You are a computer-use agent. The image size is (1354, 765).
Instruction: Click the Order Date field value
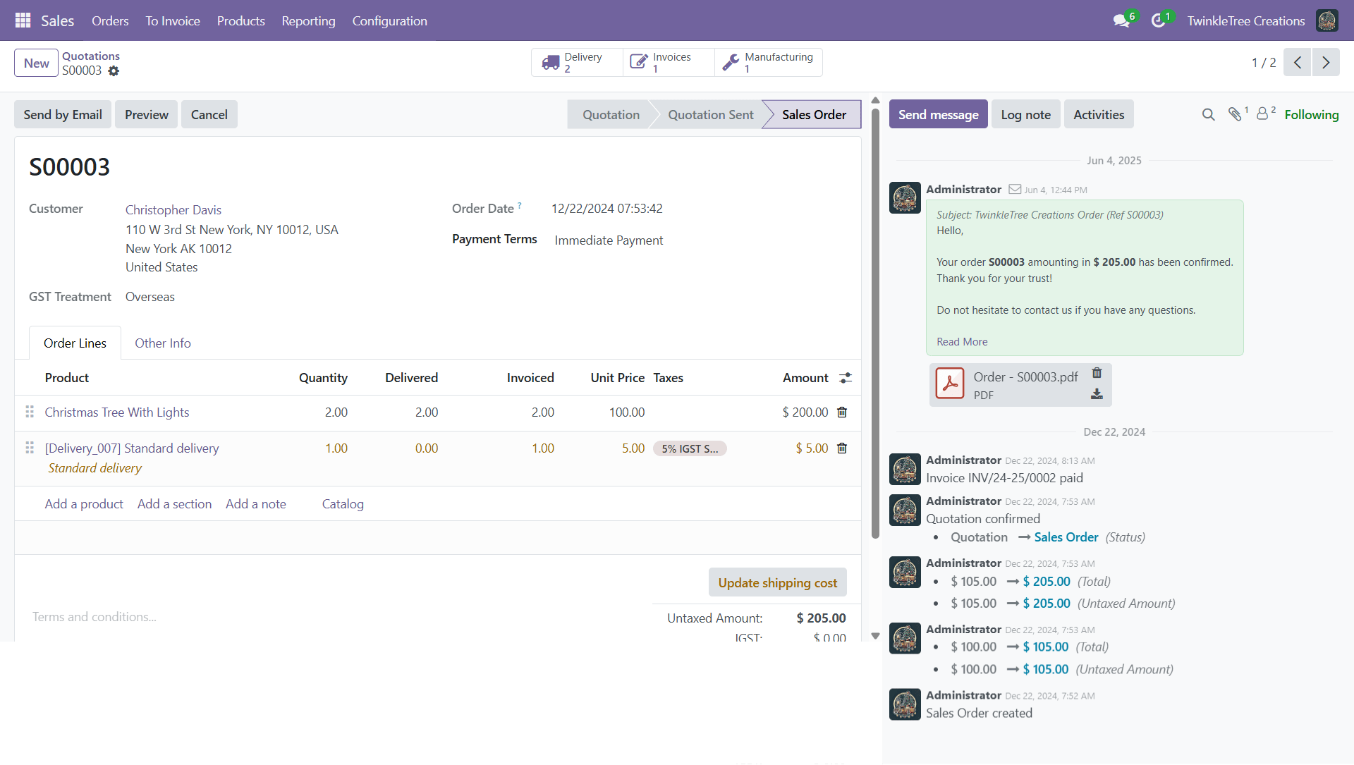tap(606, 209)
